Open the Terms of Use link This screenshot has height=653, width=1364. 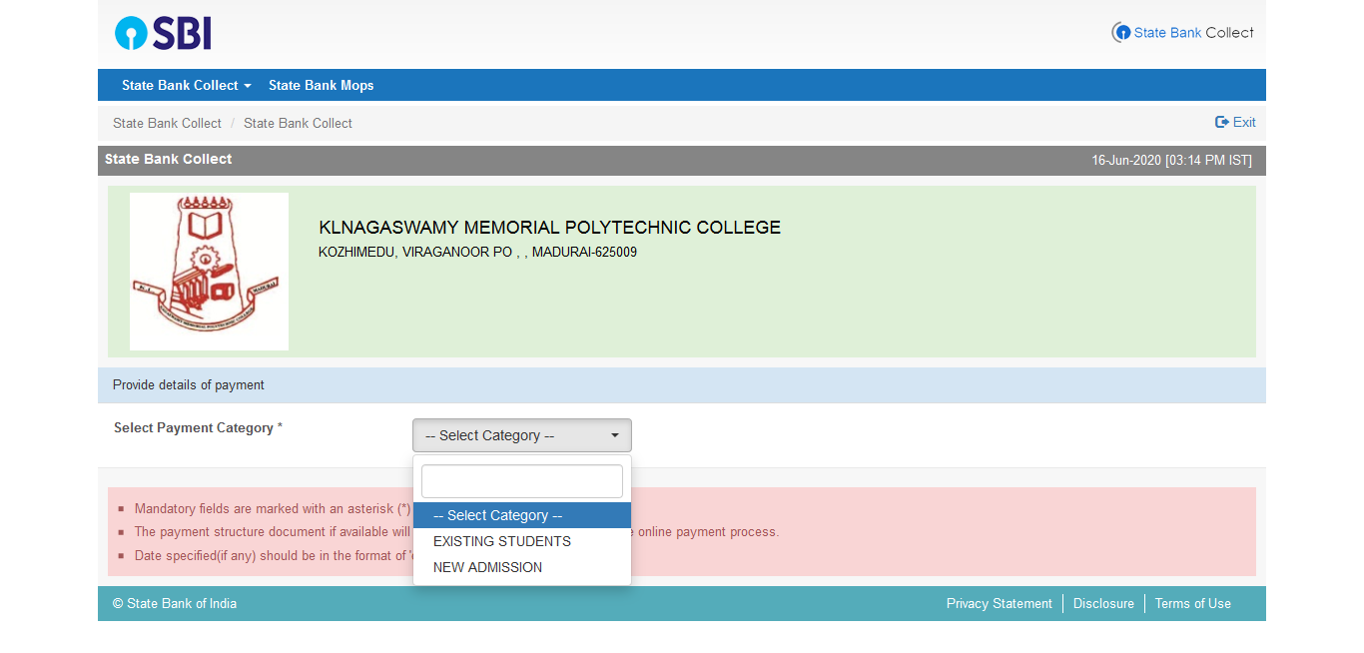coord(1193,604)
